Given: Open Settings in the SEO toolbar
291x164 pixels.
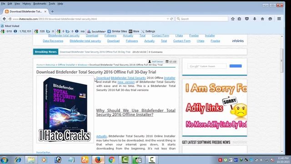Looking at the screenshot, I should coord(148,31).
